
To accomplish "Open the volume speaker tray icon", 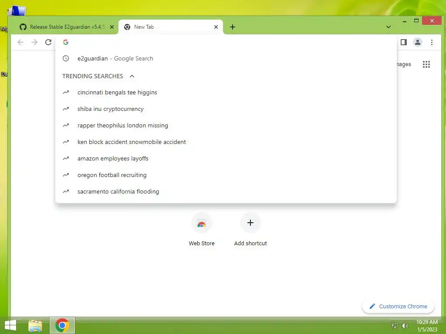I will [405, 325].
